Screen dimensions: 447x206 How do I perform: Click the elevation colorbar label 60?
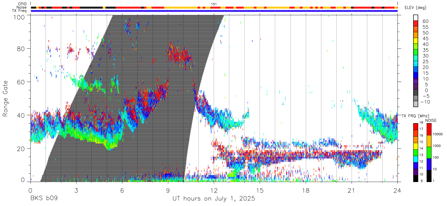click(x=425, y=21)
